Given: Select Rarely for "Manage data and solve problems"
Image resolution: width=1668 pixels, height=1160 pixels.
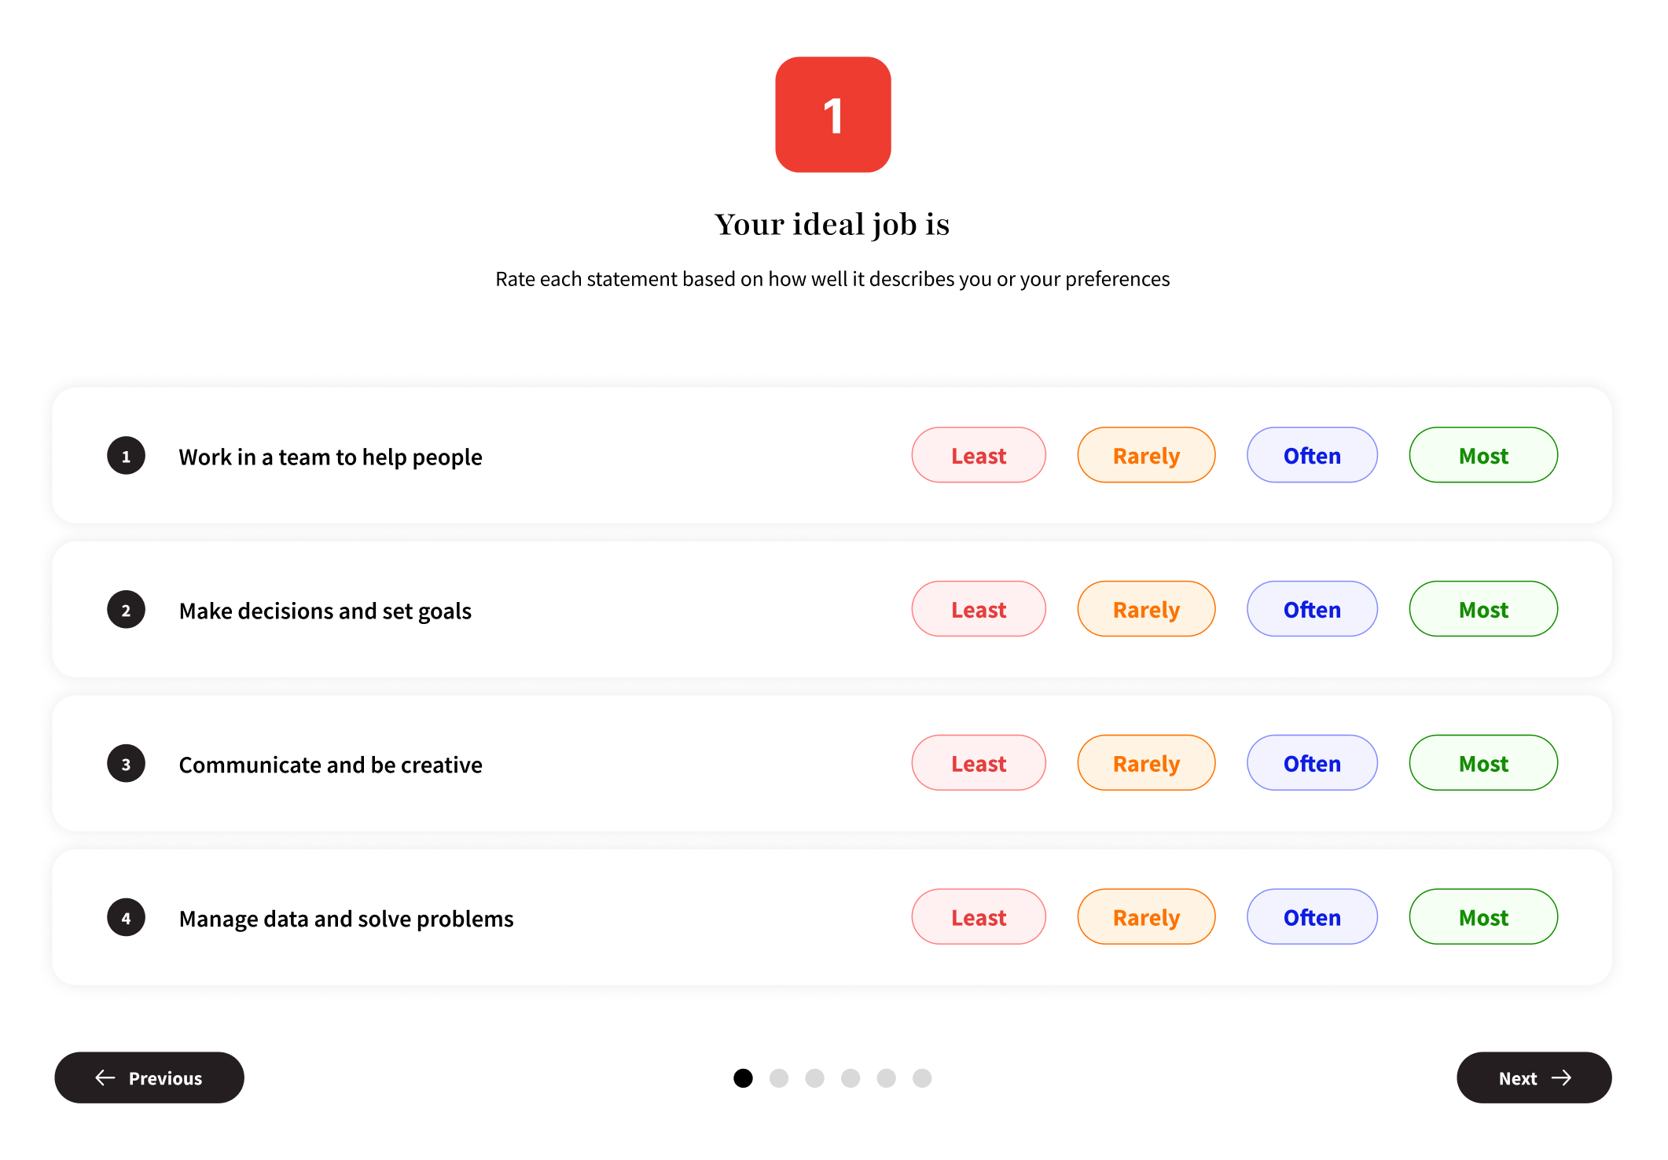Looking at the screenshot, I should point(1145,918).
